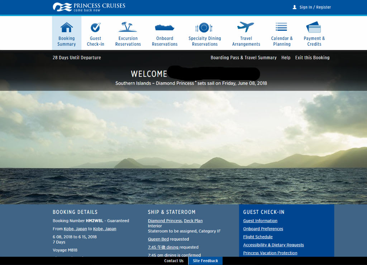The image size is (367, 265).
Task: Click the 7:45 dining requested link
Action: pos(163,247)
